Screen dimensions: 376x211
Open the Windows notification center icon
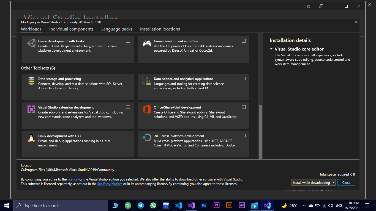click(x=367, y=206)
